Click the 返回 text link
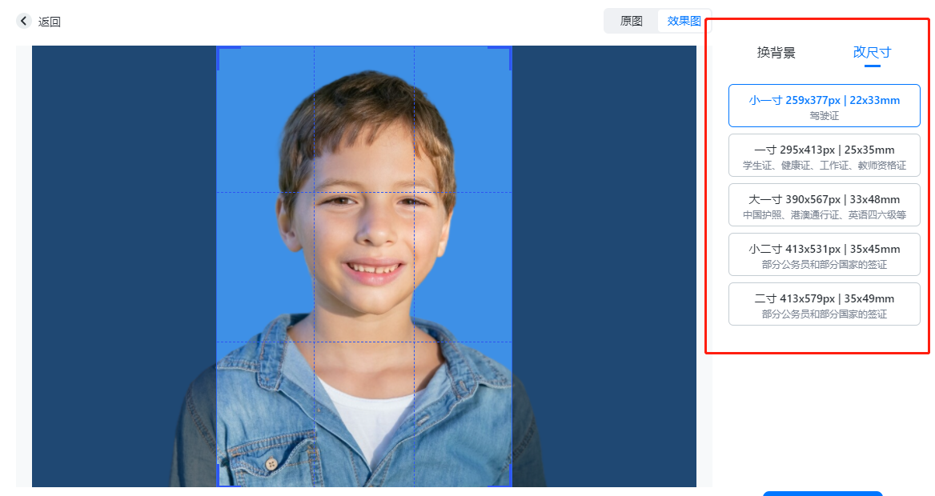This screenshot has height=496, width=935. point(50,22)
